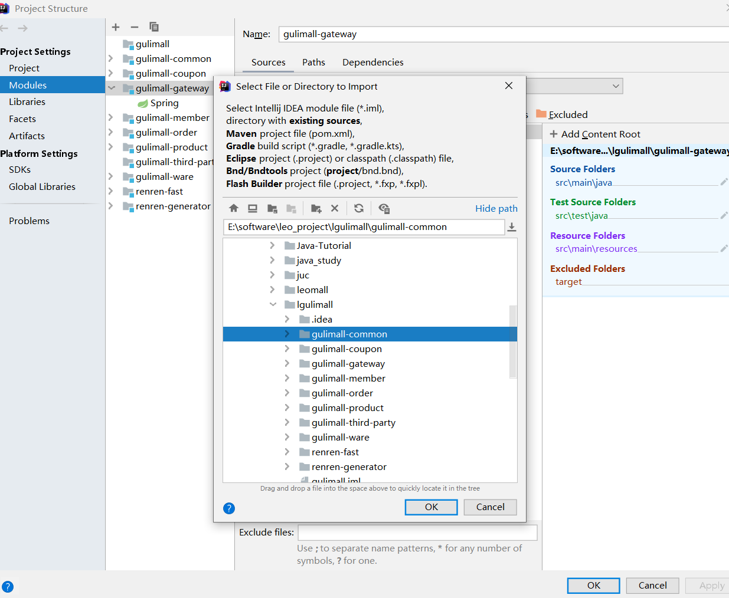729x598 pixels.
Task: Collapse gulimall-gateway module node
Action: 111,88
